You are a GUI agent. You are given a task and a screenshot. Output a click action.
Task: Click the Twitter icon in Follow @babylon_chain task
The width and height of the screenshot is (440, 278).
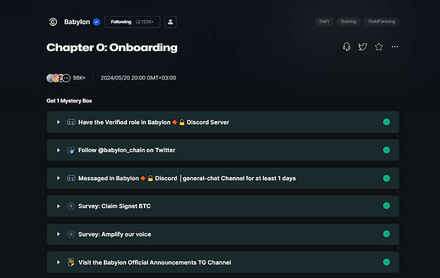pyautogui.click(x=71, y=150)
